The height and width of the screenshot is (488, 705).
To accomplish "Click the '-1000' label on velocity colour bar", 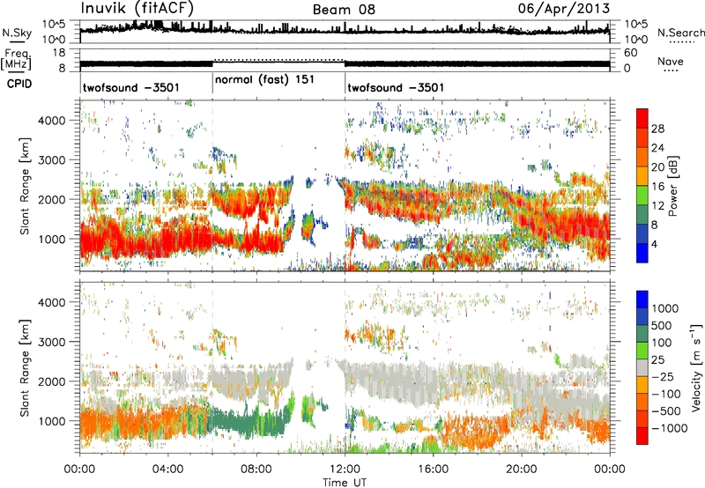I will [x=670, y=428].
